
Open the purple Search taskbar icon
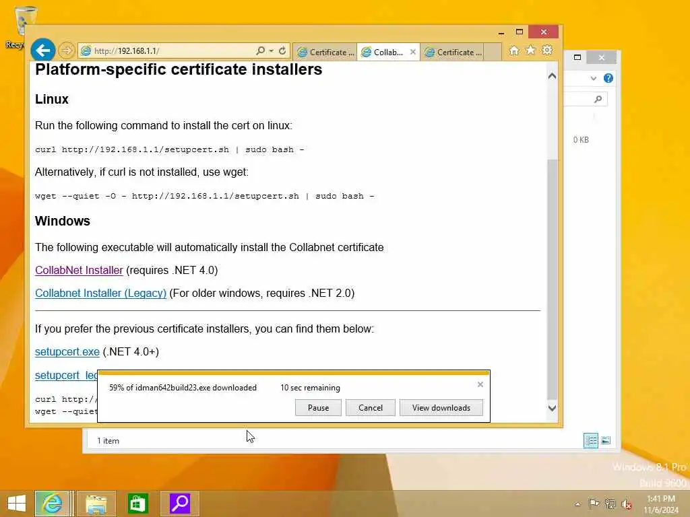pos(179,504)
